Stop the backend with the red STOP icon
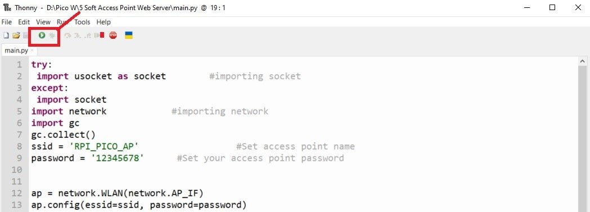This screenshot has height=212, width=590. 113,35
